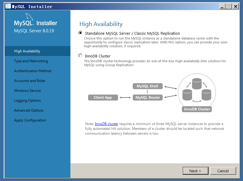The image size is (243, 181).
Task: Open Accounts and Roles step
Action: point(30,81)
